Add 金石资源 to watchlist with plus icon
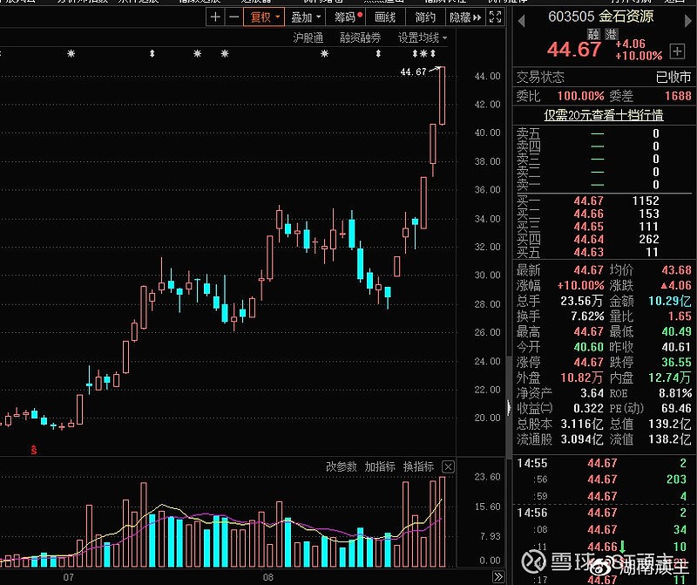697x585 pixels. tap(677, 51)
